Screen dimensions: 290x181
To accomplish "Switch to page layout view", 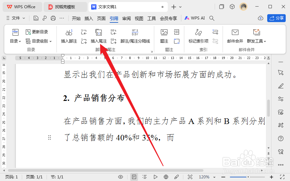I will [x=134, y=177].
